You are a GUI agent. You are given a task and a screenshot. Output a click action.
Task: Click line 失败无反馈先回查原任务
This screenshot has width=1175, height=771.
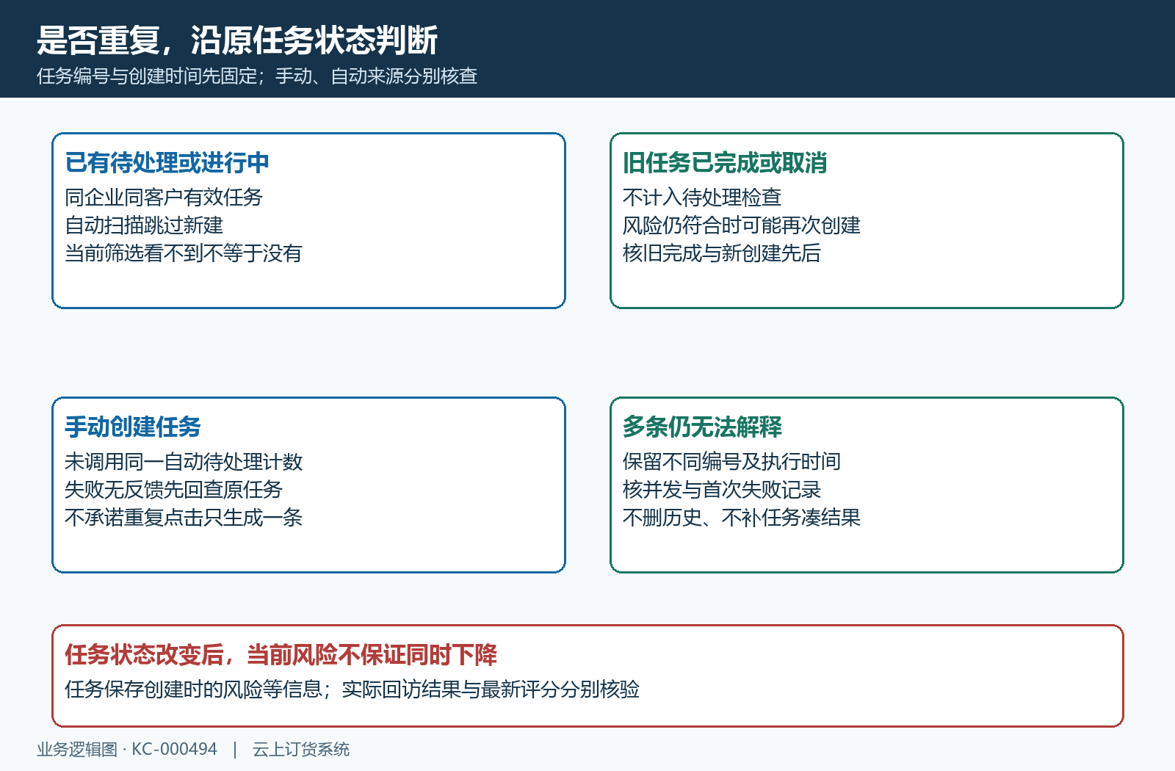click(x=173, y=490)
